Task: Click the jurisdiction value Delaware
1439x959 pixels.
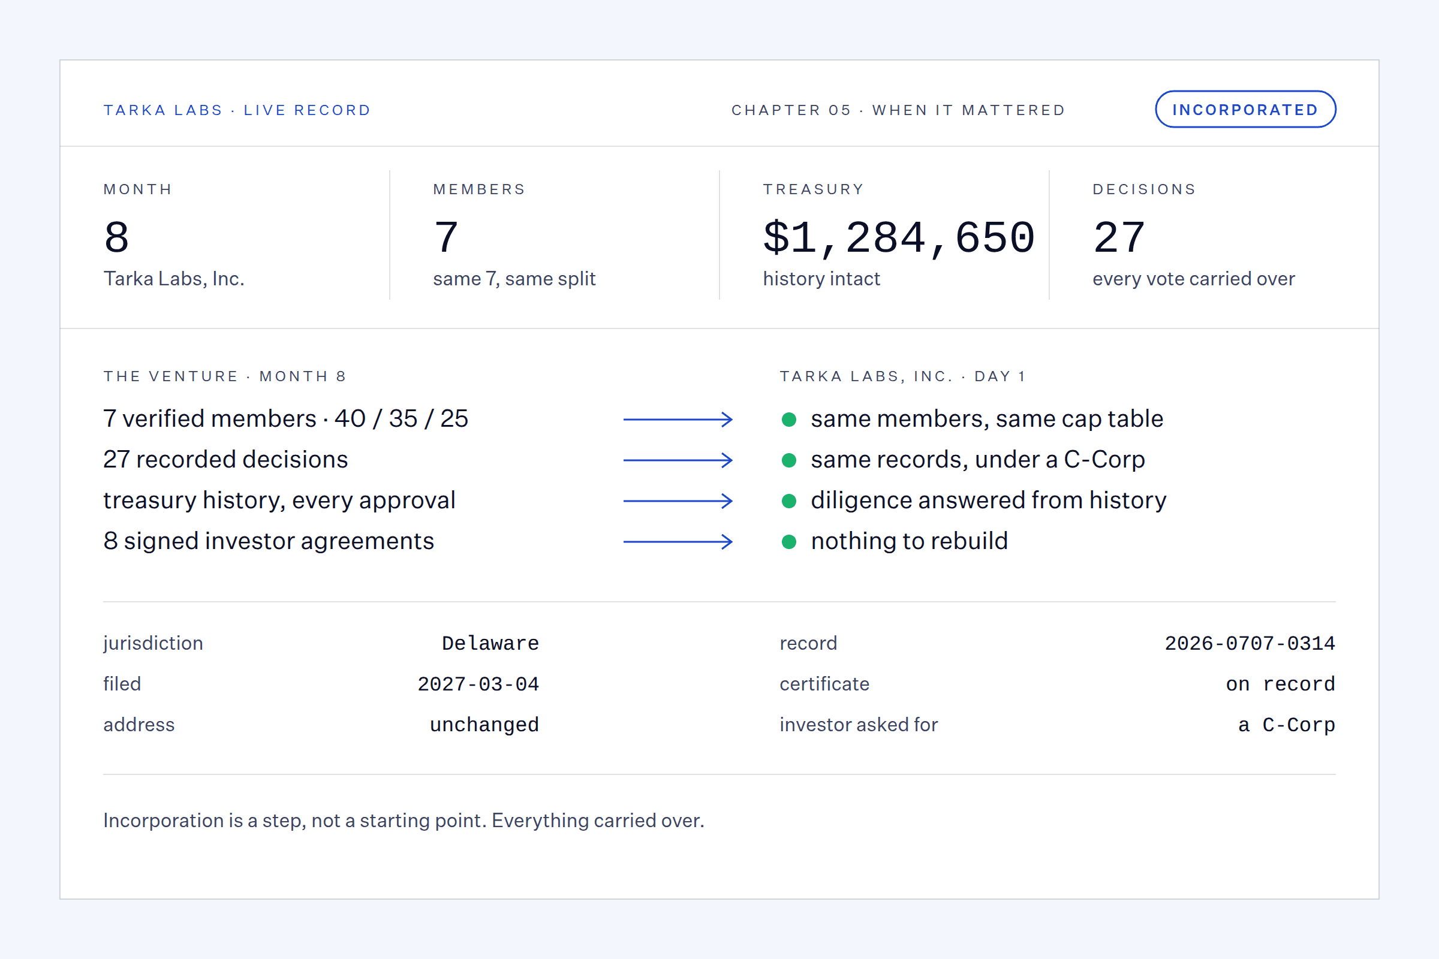Action: (490, 643)
